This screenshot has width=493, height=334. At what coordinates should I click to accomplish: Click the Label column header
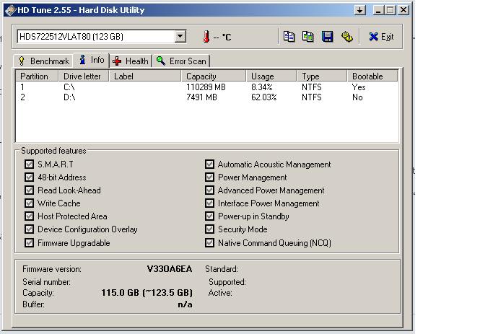(145, 76)
